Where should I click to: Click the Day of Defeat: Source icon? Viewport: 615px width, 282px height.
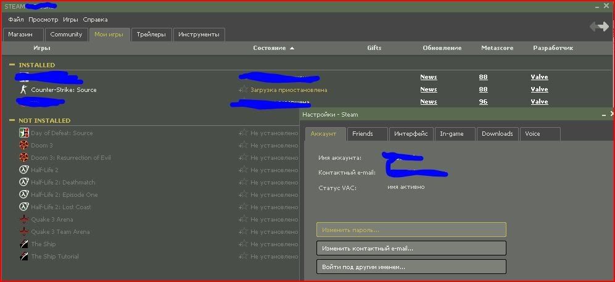24,133
